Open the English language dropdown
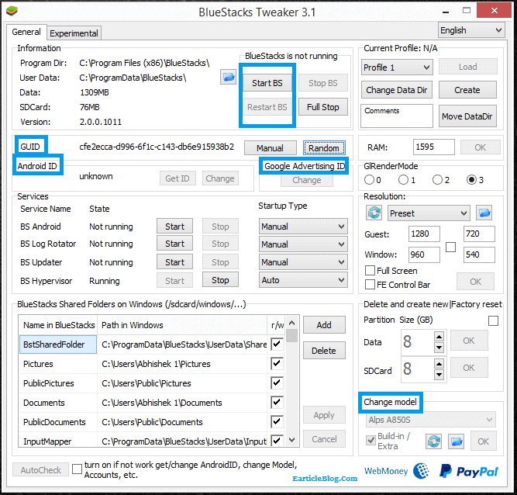 (470, 30)
